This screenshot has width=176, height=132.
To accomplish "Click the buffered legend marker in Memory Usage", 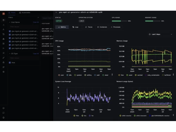I will (163, 75).
